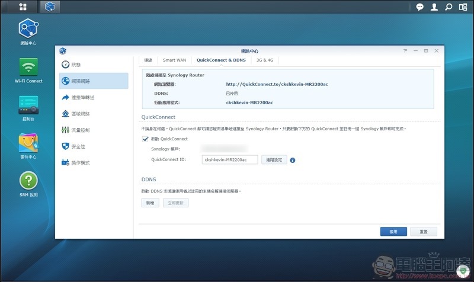The image size is (474, 282).
Task: Click the DDNS 已停用 status text
Action: [x=232, y=94]
